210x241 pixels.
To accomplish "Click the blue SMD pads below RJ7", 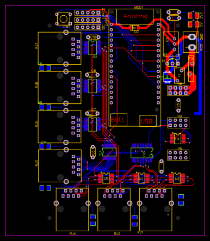I will [x=45, y=68].
